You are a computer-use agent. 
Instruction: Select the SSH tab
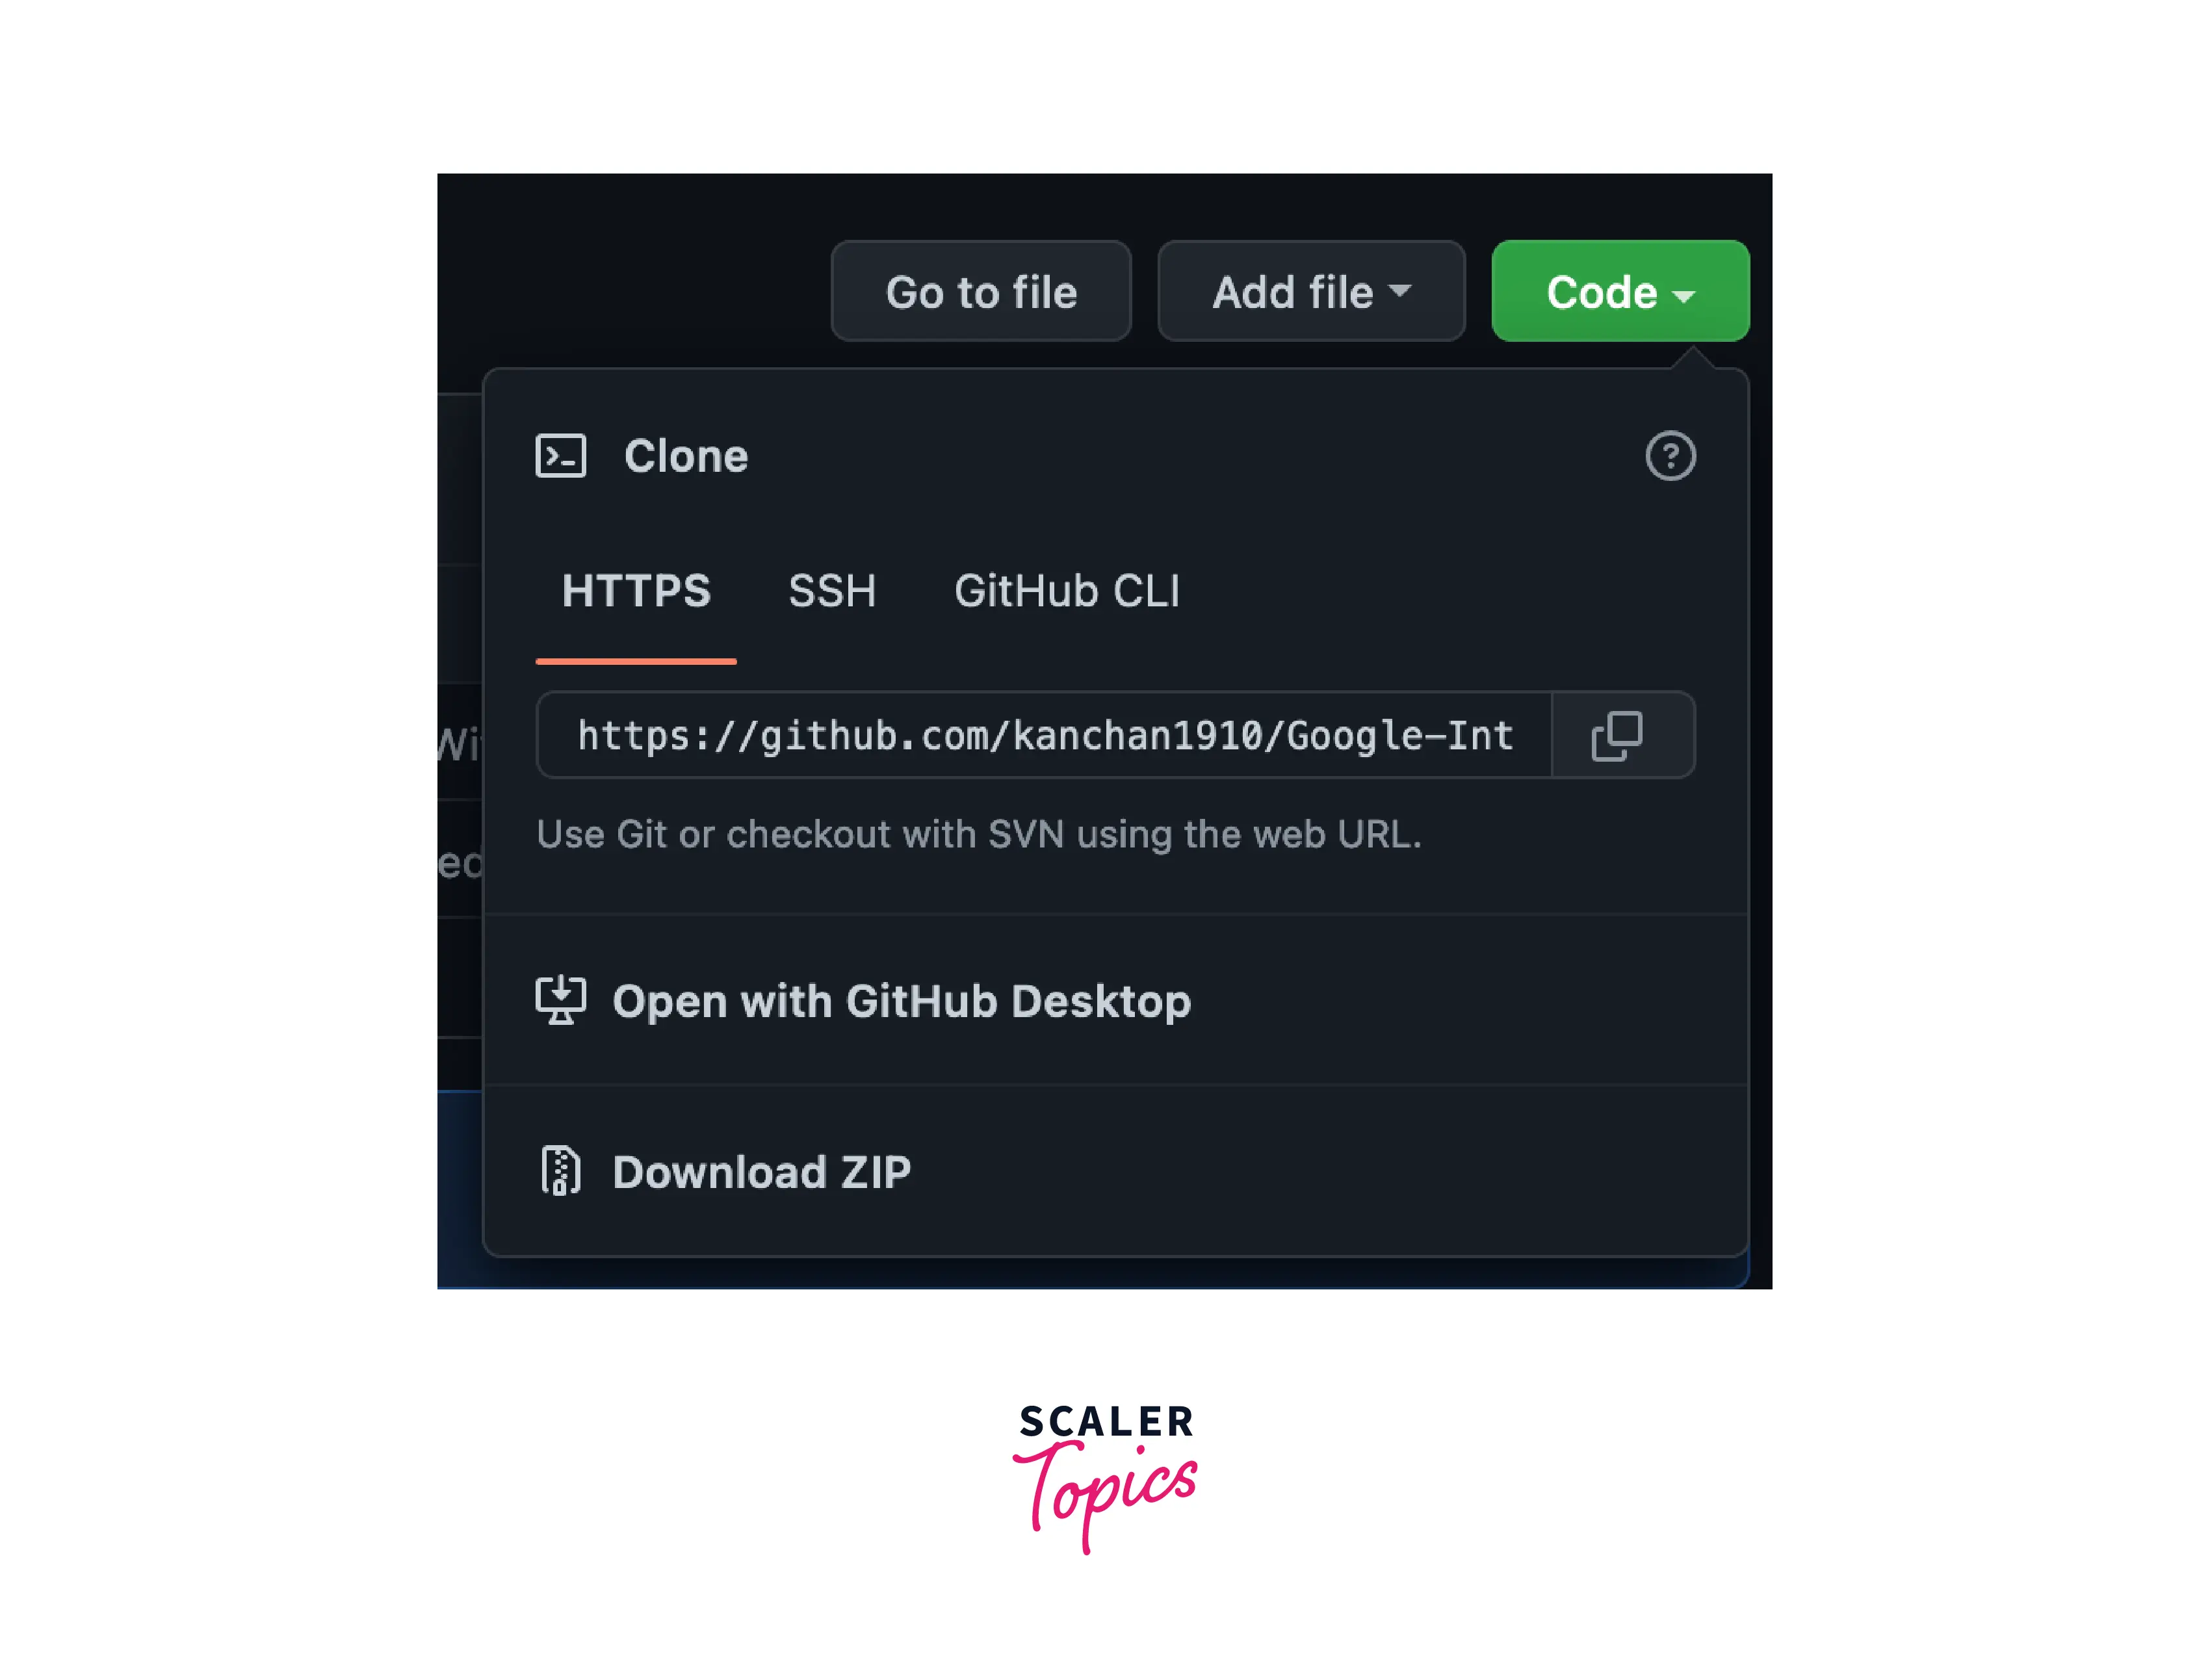pyautogui.click(x=831, y=589)
